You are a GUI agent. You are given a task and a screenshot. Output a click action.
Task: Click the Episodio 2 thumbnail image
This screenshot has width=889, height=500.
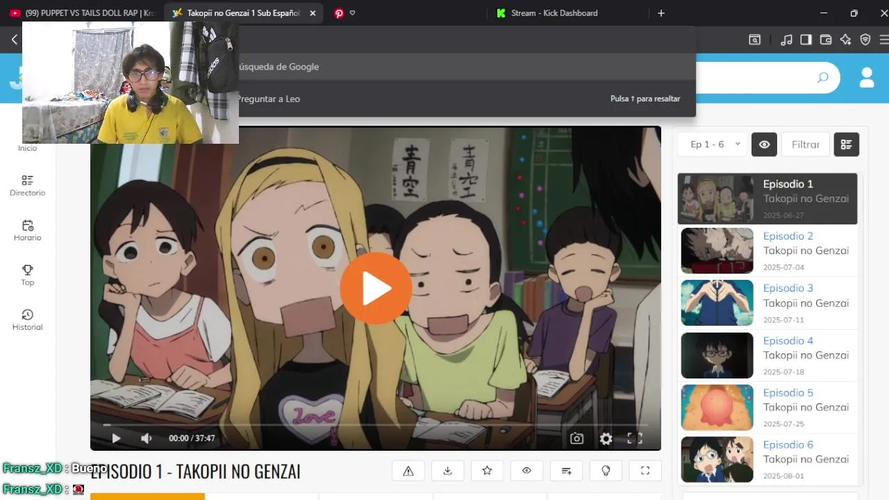coord(717,251)
